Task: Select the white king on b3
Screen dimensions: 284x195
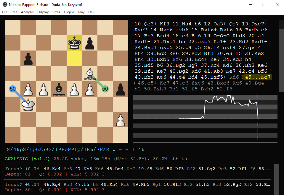Action: pyautogui.click(x=28, y=104)
